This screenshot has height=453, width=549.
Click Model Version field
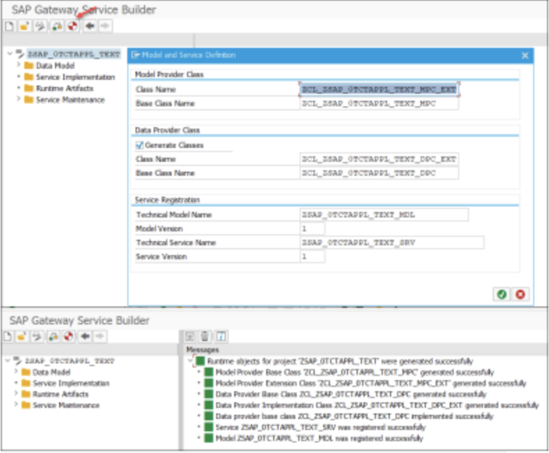click(312, 229)
